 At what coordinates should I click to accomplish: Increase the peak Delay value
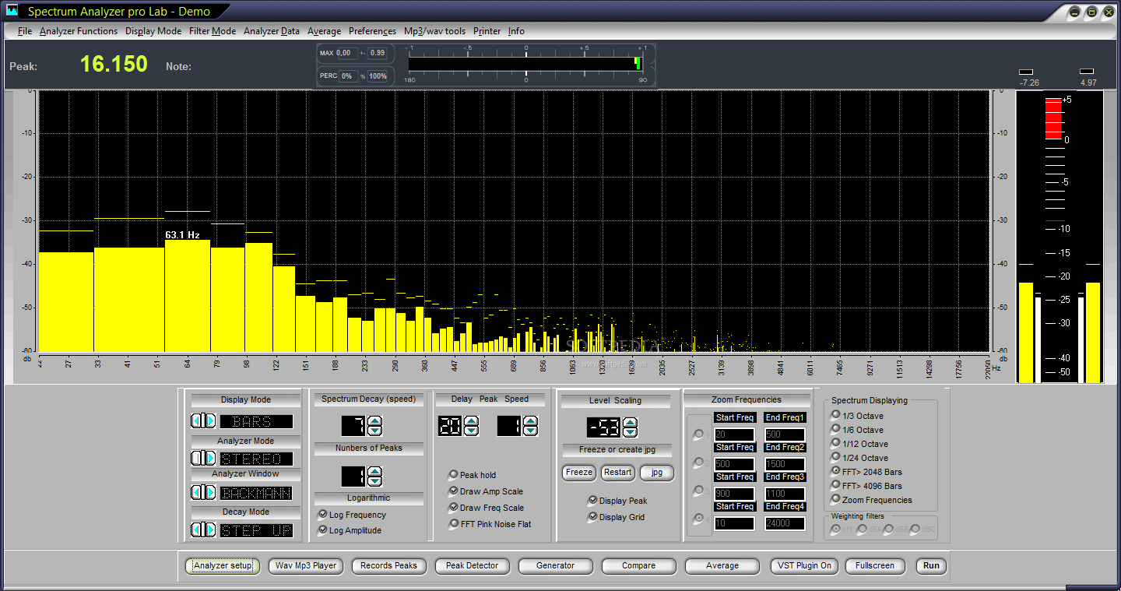pos(471,421)
